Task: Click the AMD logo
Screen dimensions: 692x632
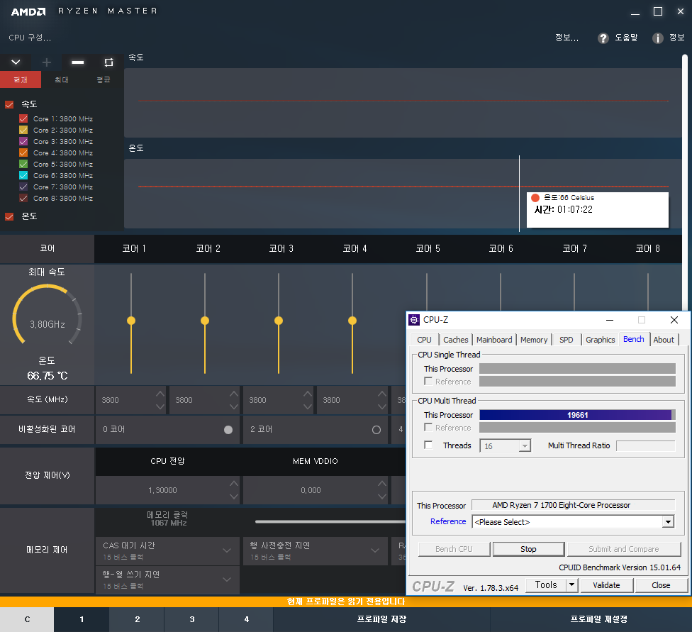Action: [x=28, y=11]
